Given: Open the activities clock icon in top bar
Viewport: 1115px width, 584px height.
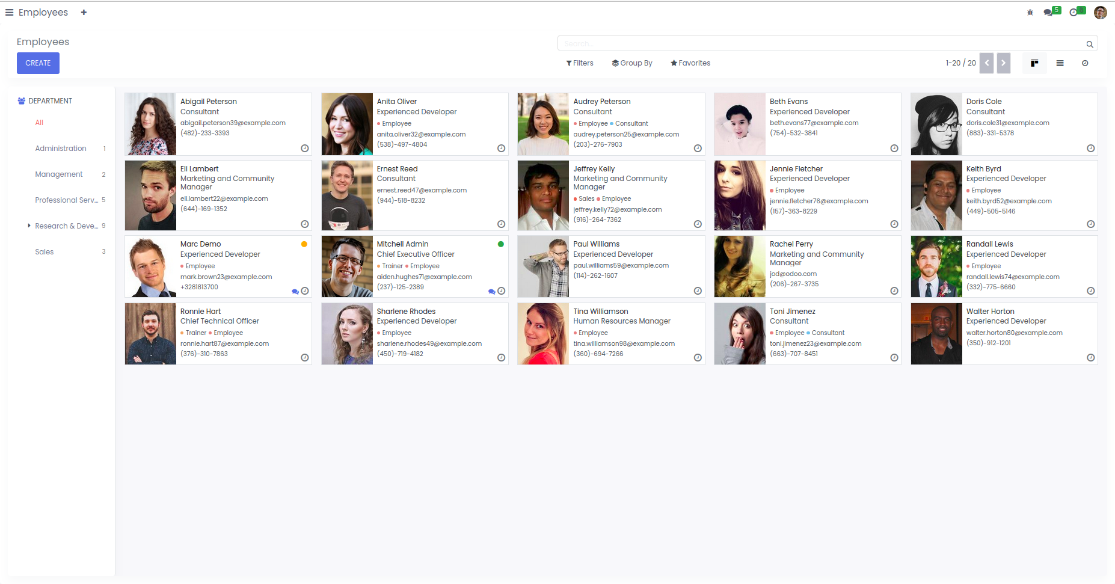Looking at the screenshot, I should point(1074,13).
